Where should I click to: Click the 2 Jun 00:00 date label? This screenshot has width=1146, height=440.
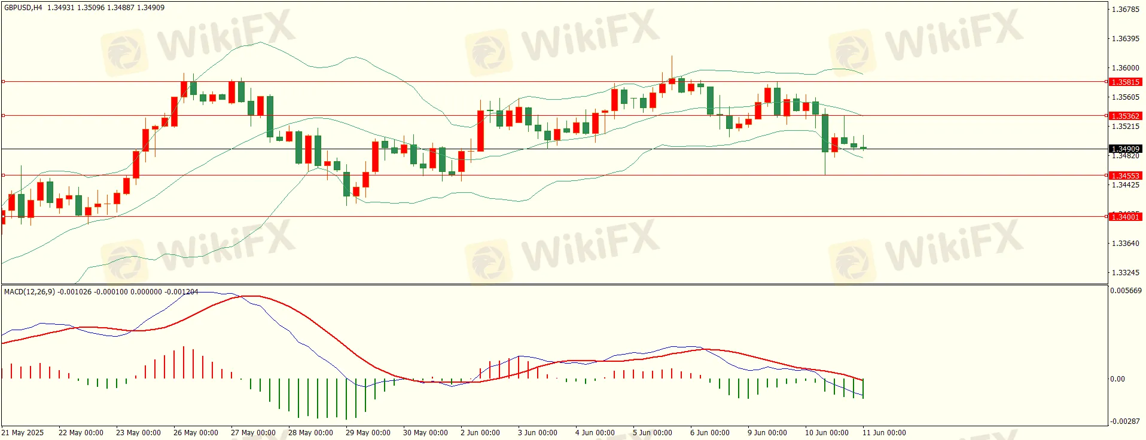[x=480, y=433]
